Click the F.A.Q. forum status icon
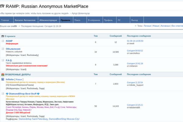 (x=3, y=60)
